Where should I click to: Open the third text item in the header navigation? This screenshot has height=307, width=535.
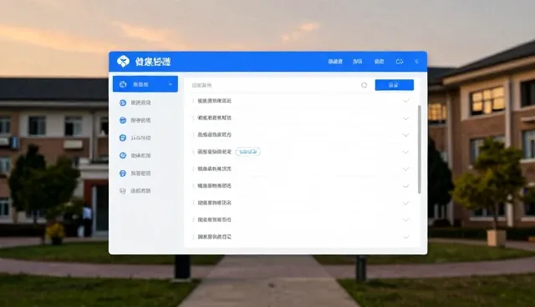[379, 62]
